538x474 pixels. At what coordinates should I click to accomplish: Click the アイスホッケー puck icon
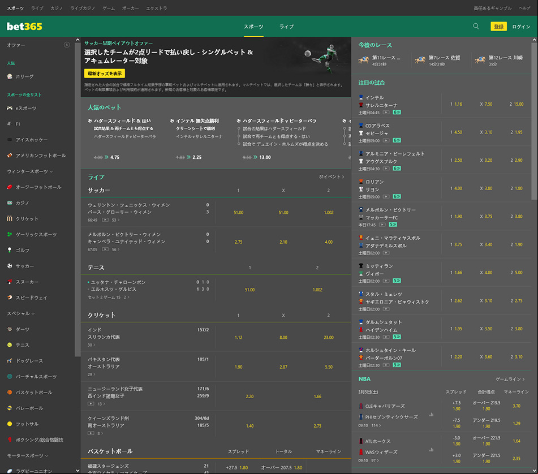tap(10, 140)
